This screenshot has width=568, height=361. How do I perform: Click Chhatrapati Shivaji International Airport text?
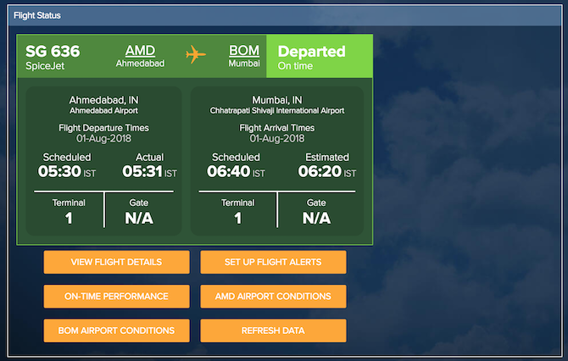pos(277,111)
